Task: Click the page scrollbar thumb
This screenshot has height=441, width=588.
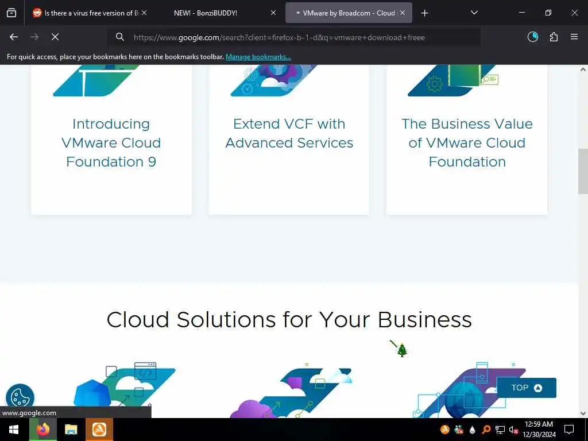Action: [x=583, y=171]
